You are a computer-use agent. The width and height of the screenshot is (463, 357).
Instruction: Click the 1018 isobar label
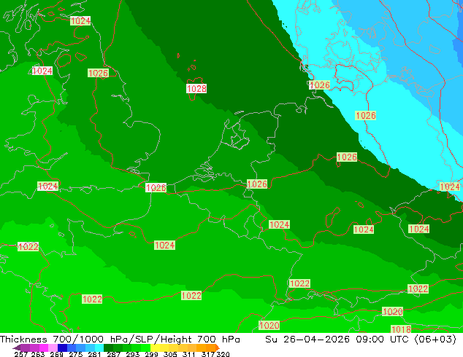401,329
